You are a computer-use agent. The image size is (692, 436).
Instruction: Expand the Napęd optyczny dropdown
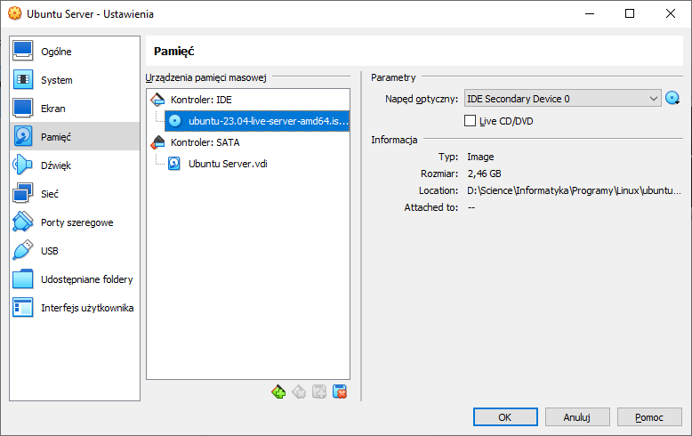(562, 99)
